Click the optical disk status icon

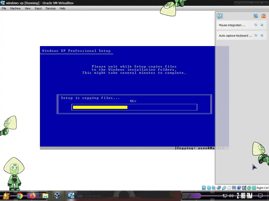(209, 188)
